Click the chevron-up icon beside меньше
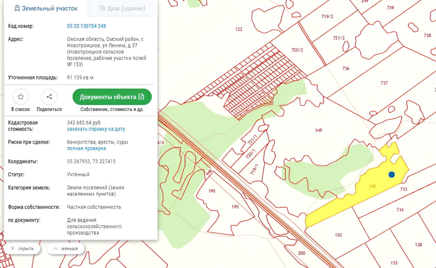Image resolution: width=436 pixels, height=268 pixels. 56,249
